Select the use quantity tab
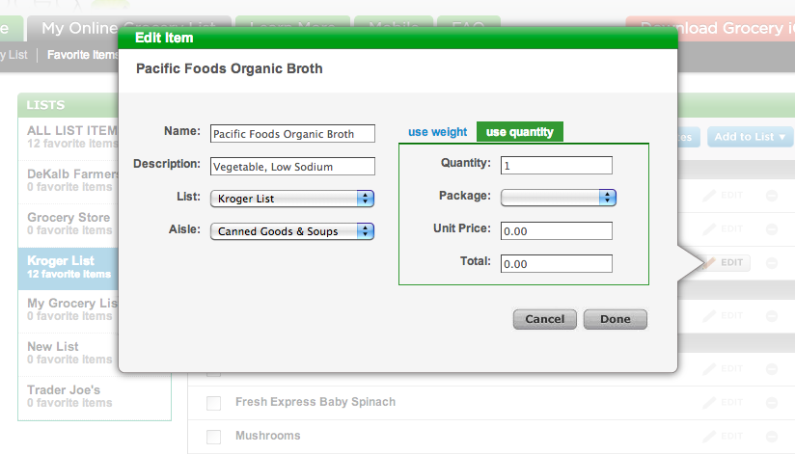 tap(520, 132)
